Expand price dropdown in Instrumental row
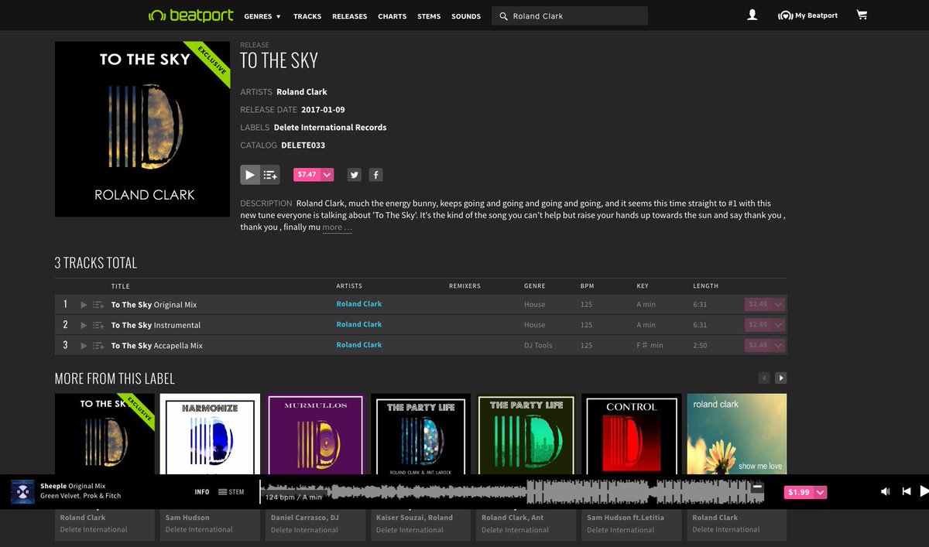 click(778, 325)
